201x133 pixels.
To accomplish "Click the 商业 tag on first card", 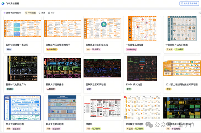I will coord(9,49).
